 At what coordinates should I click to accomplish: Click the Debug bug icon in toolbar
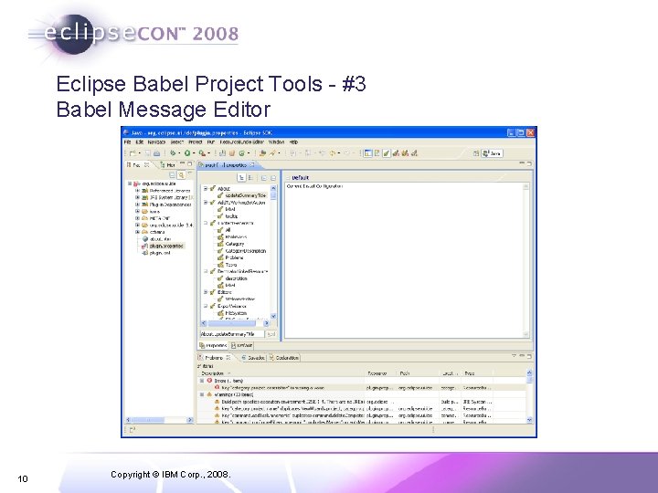click(x=173, y=153)
